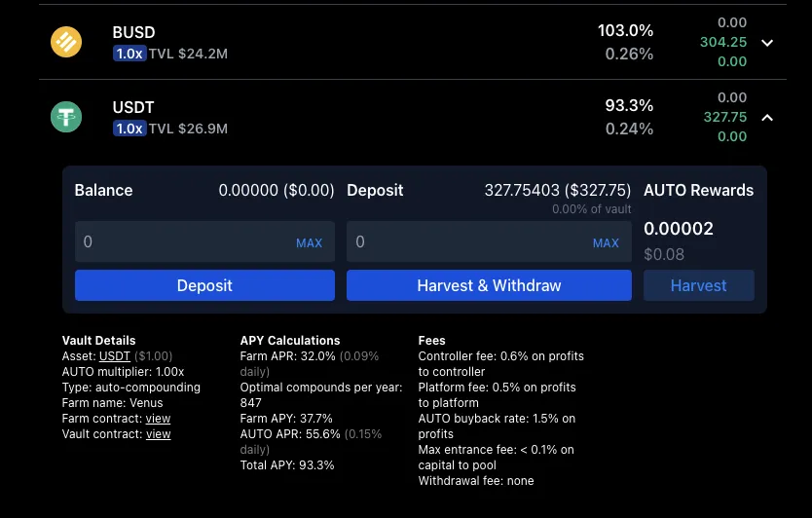Click the Vault Details heading
Screen dimensions: 812x518
[99, 341]
